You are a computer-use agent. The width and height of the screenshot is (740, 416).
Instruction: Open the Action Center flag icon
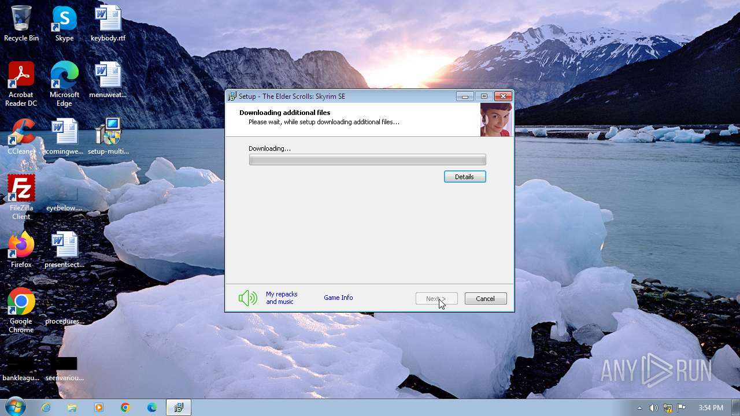pos(682,408)
